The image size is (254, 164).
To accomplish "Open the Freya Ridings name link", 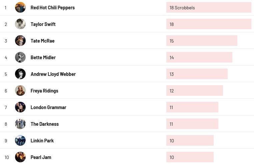I will click(x=44, y=90).
